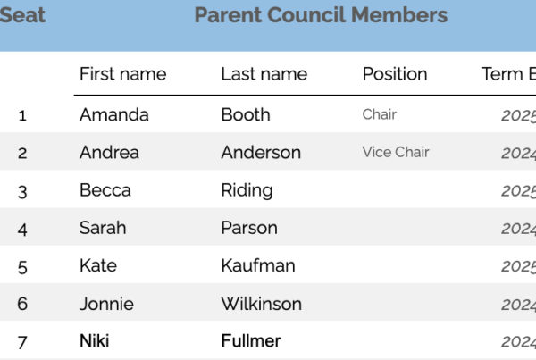
Task: Click seat number 5
Action: click(22, 267)
